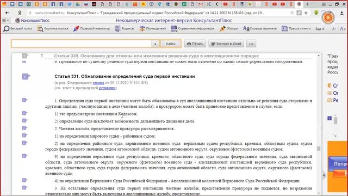Open the Обзоры section
This screenshot has width=348, height=196.
click(x=228, y=29)
